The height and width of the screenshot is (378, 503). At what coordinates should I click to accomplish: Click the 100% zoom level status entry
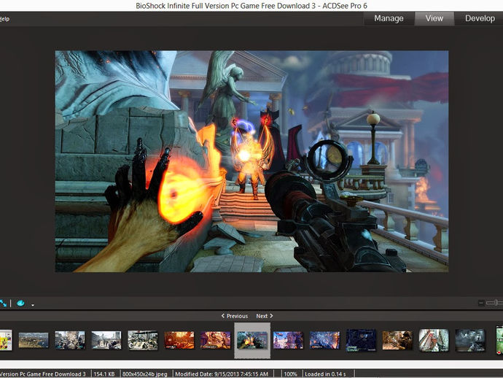pos(290,374)
